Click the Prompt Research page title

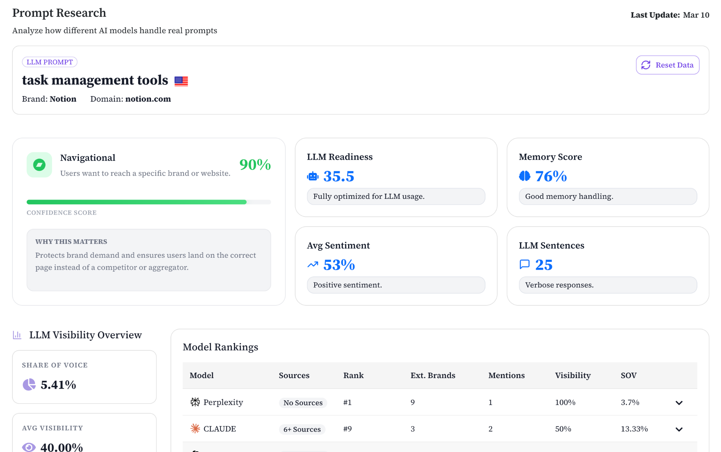point(59,13)
